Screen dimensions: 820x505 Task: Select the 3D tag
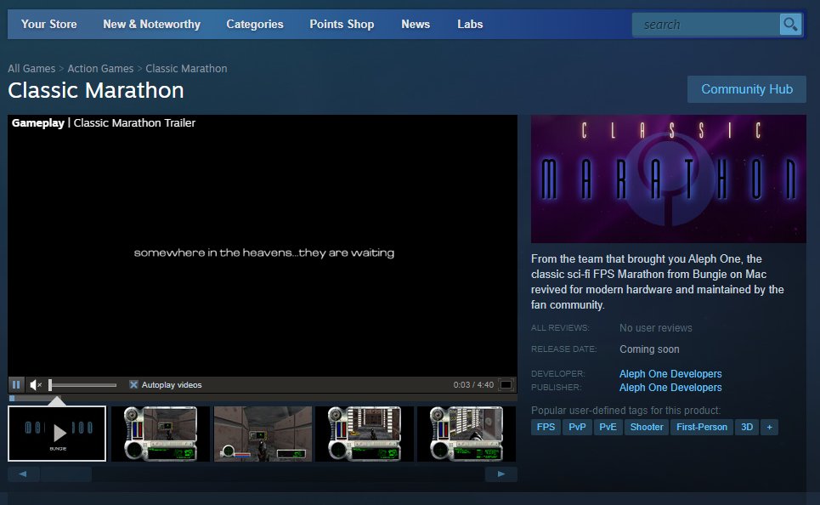(x=747, y=427)
